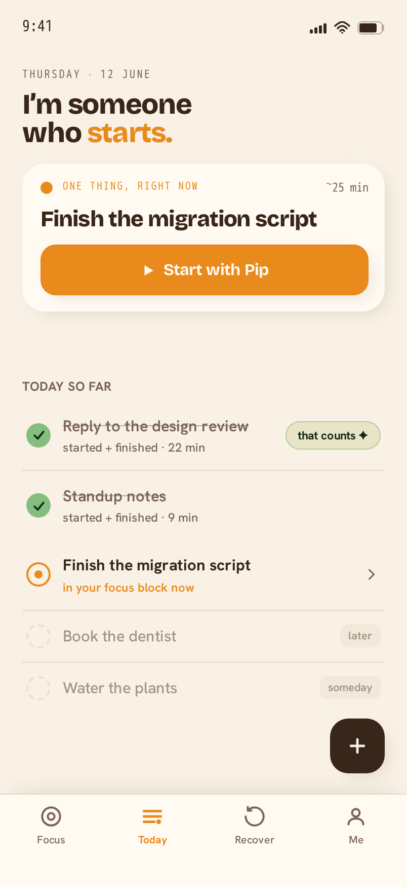The image size is (407, 887).
Task: Check off Book the dentist circle
Action: [38, 636]
